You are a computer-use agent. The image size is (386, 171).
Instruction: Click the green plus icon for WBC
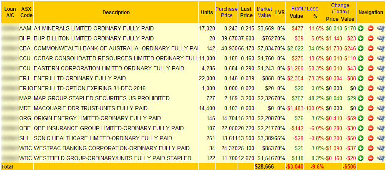(361, 148)
